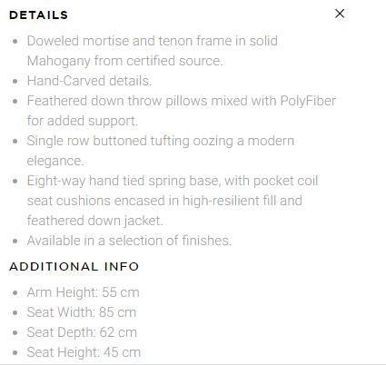Click the 'Seat Depth: 62 cm' item
The image size is (386, 365).
tap(82, 332)
